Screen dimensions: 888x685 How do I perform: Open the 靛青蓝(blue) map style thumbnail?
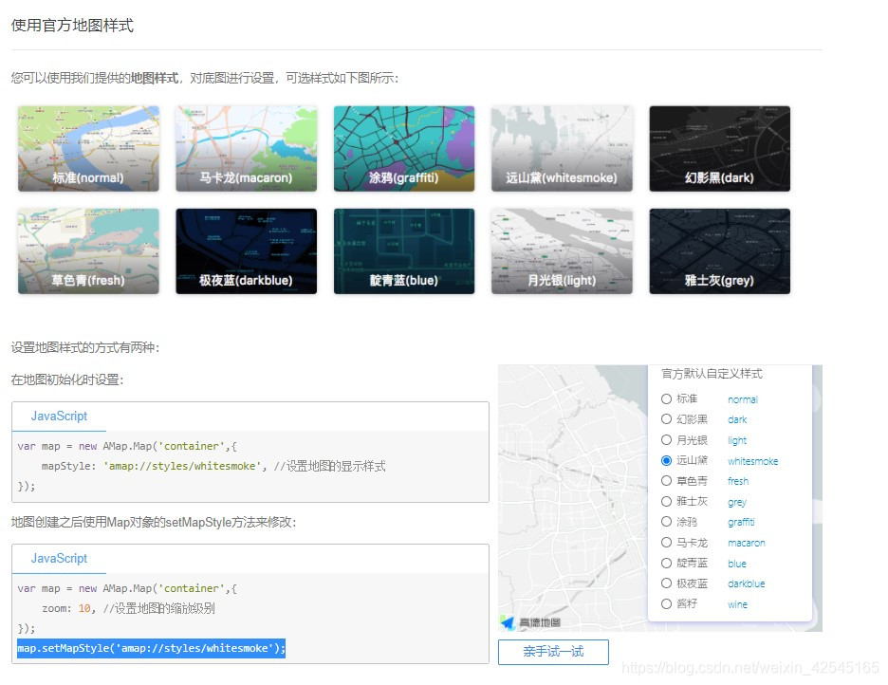click(404, 250)
